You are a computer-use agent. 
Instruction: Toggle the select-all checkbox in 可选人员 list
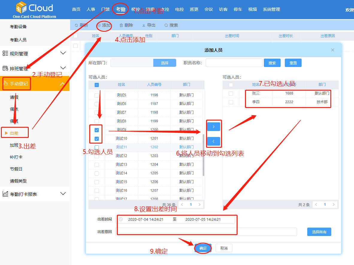[x=96, y=85]
